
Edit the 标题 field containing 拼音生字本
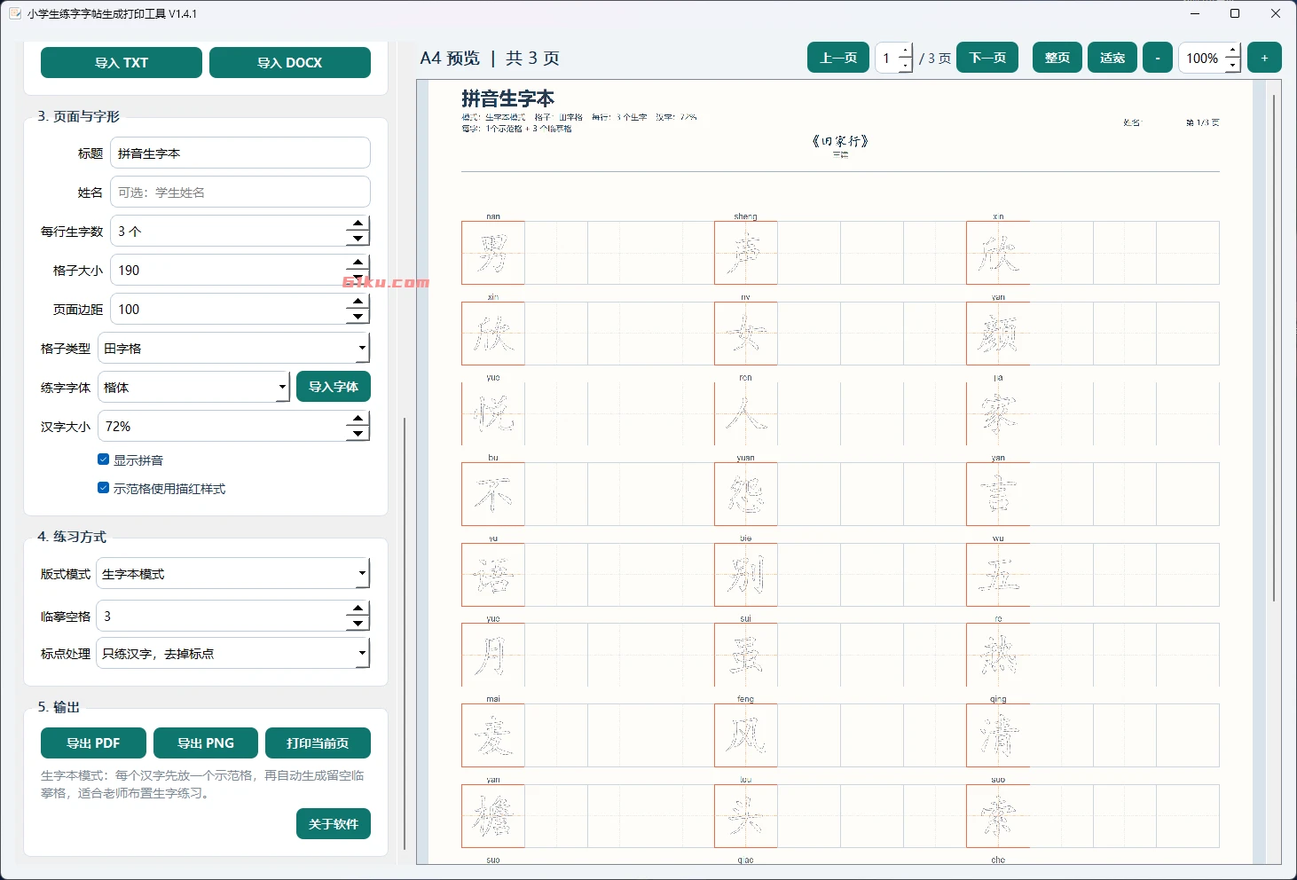pyautogui.click(x=240, y=153)
